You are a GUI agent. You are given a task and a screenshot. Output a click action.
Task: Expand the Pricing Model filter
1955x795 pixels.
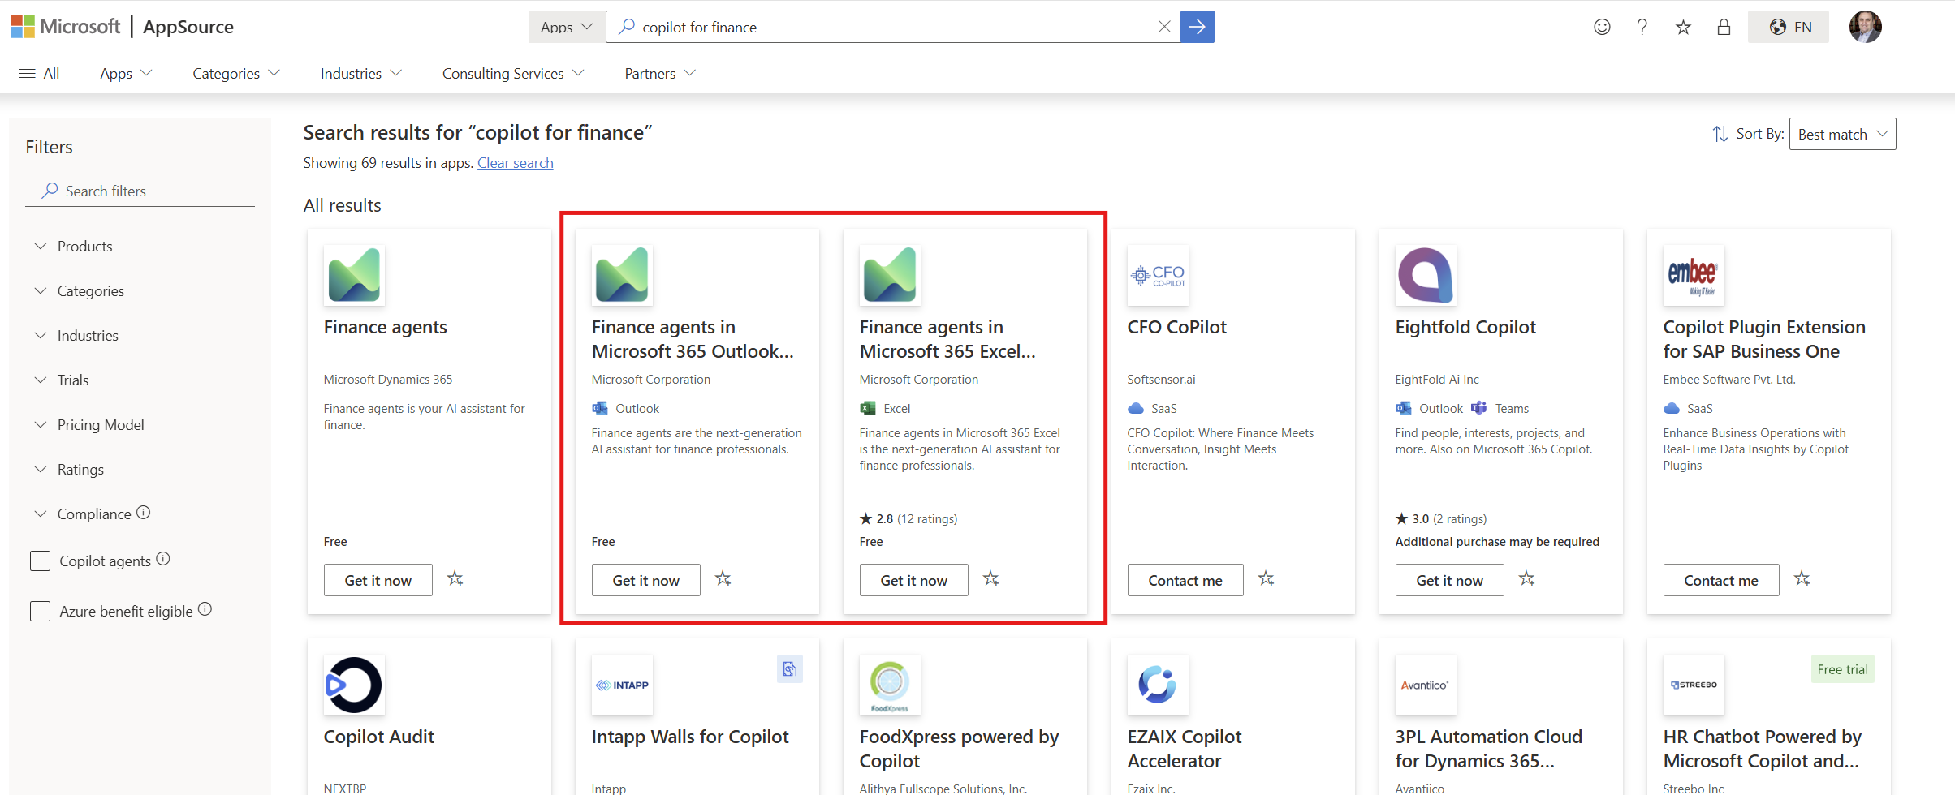(88, 424)
